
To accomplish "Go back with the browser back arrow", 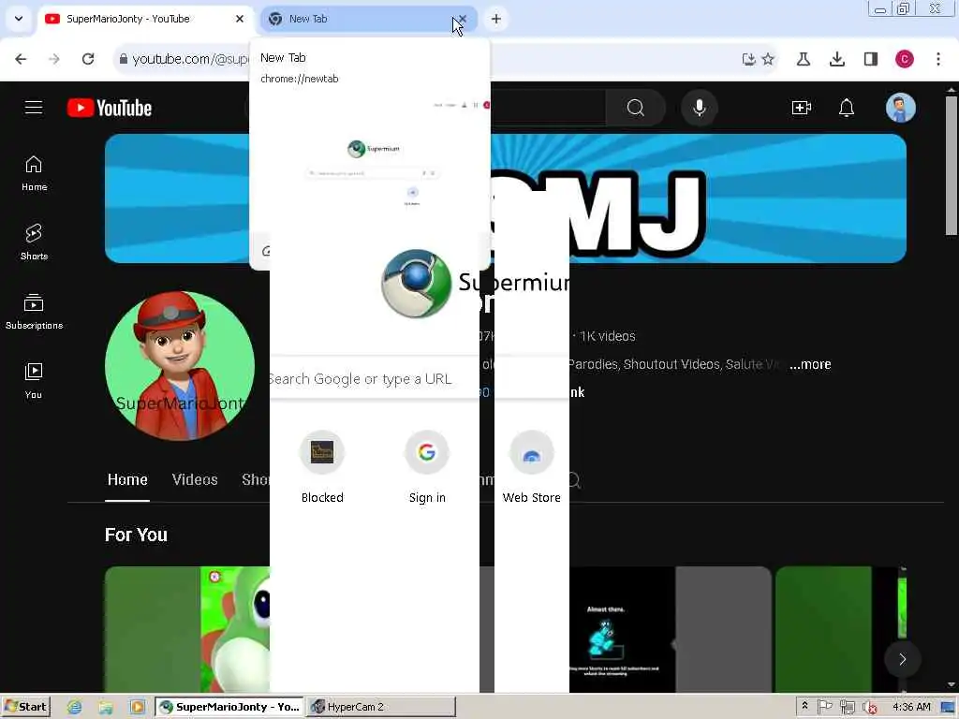I will click(x=21, y=59).
